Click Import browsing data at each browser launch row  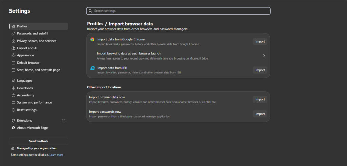tap(178, 56)
